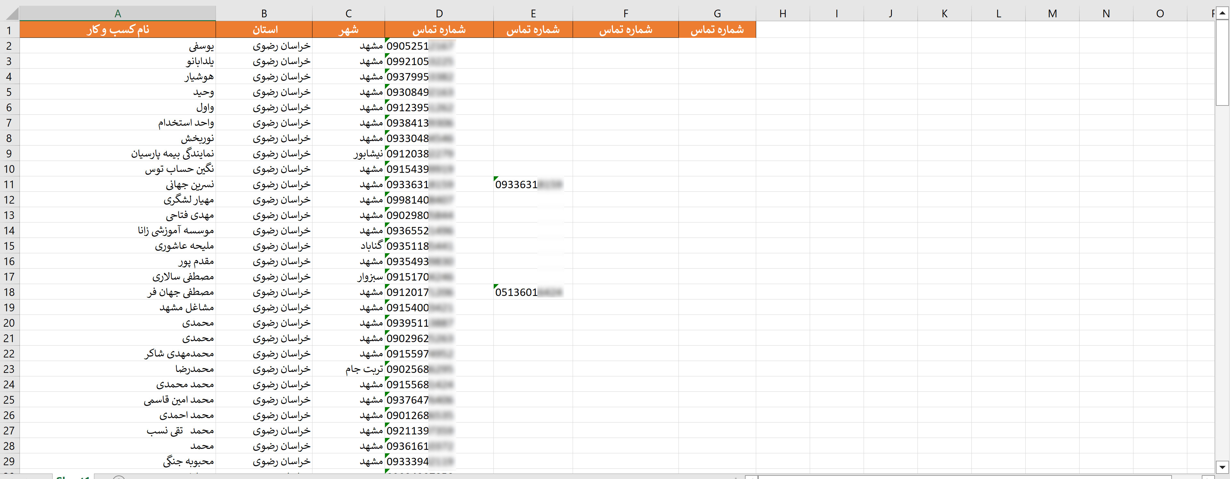Screen dimensions: 1230x479
Task: Select the cell containing 'وحید'
Action: [x=117, y=92]
